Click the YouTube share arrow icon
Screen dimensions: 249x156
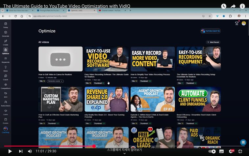[233, 6]
